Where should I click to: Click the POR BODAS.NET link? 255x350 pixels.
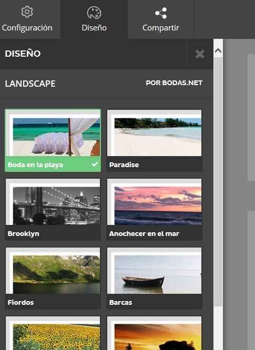174,83
